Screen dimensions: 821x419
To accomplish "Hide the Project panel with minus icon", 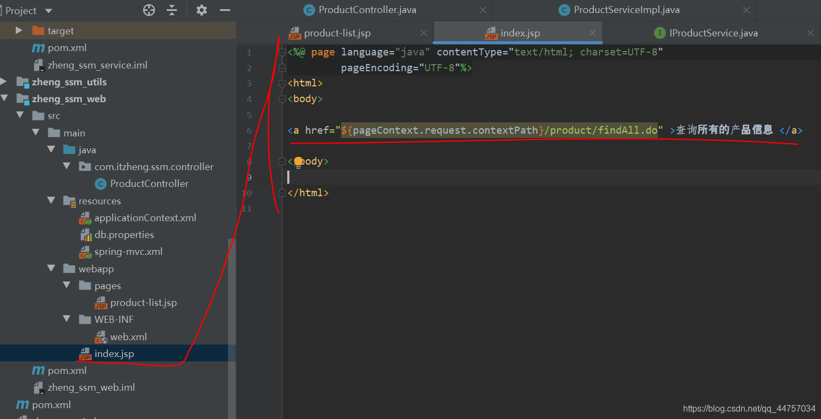I will [x=225, y=10].
